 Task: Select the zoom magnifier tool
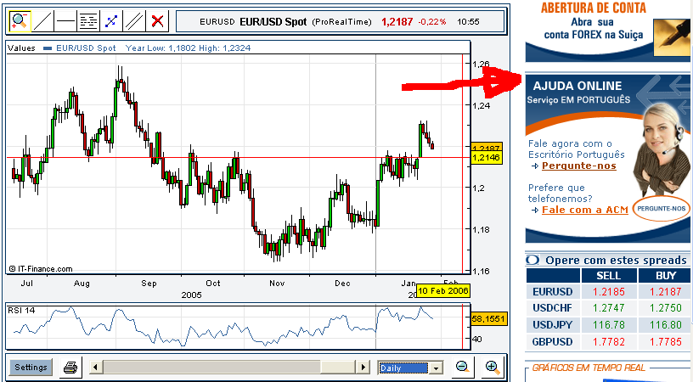(20, 21)
